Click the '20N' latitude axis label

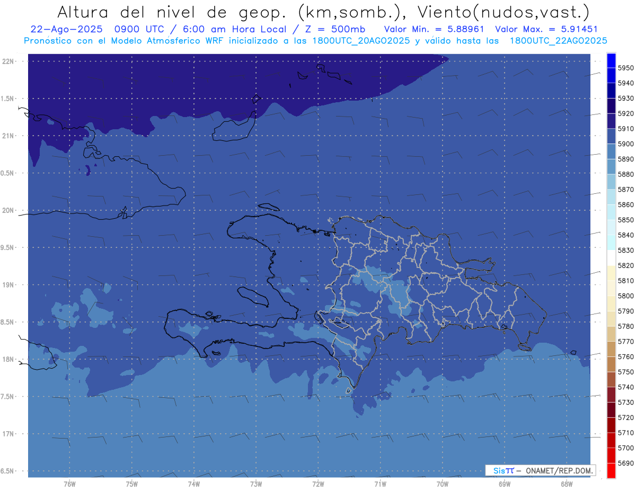(8, 210)
